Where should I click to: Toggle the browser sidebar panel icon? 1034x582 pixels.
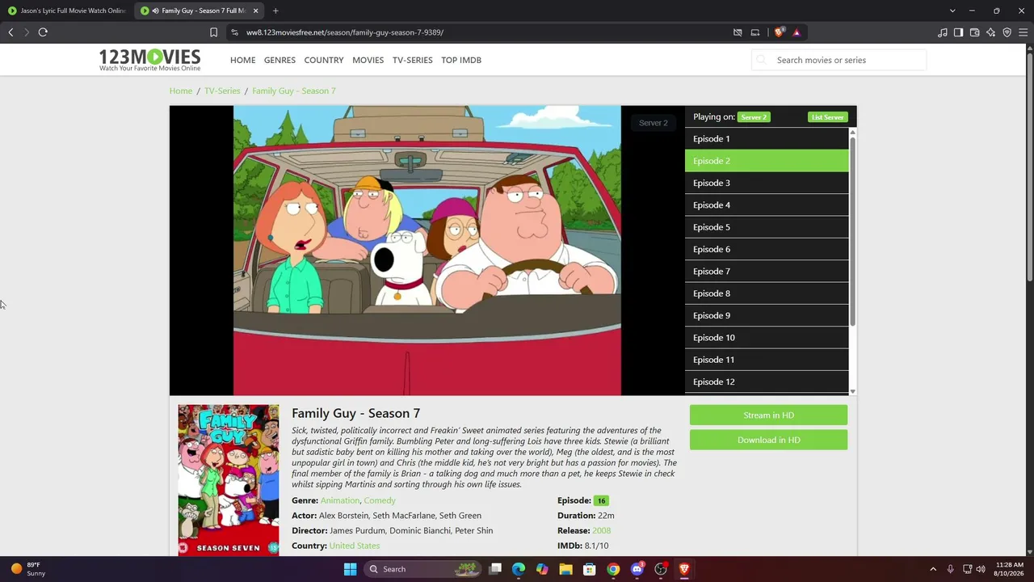tap(958, 32)
